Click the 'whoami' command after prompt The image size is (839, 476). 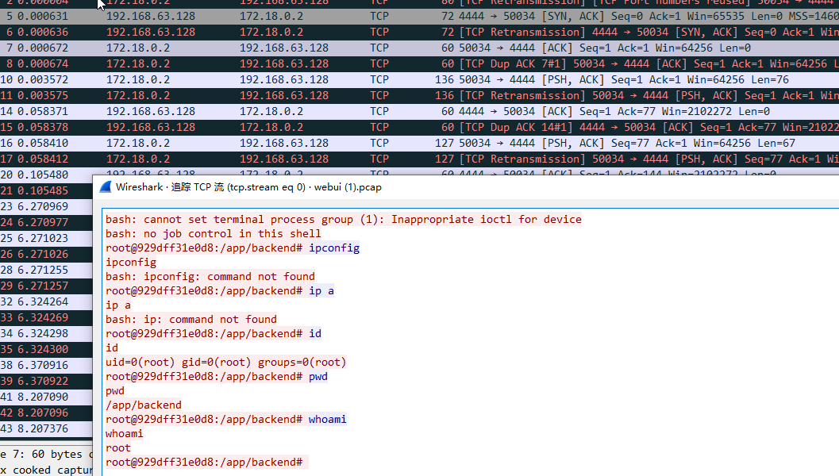pos(327,420)
